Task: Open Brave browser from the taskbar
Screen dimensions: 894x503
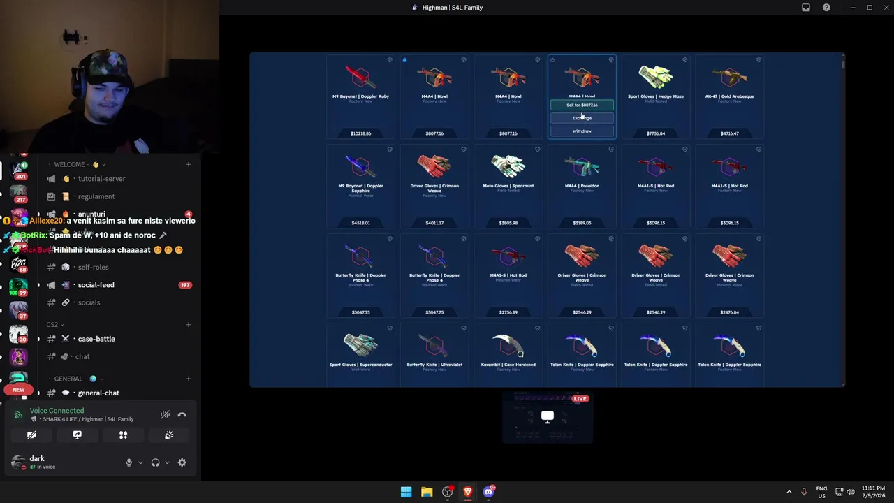Action: (468, 492)
